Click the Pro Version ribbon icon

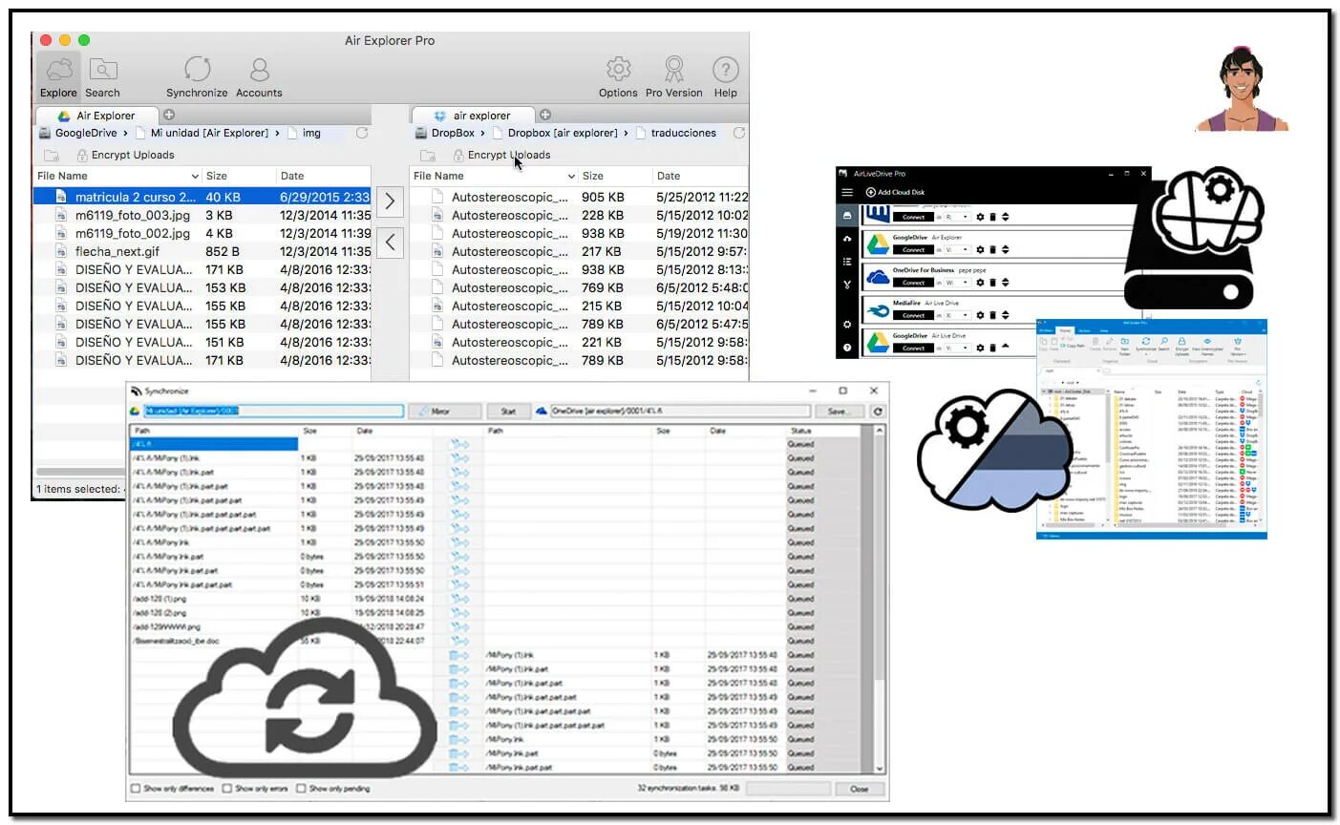tap(674, 76)
